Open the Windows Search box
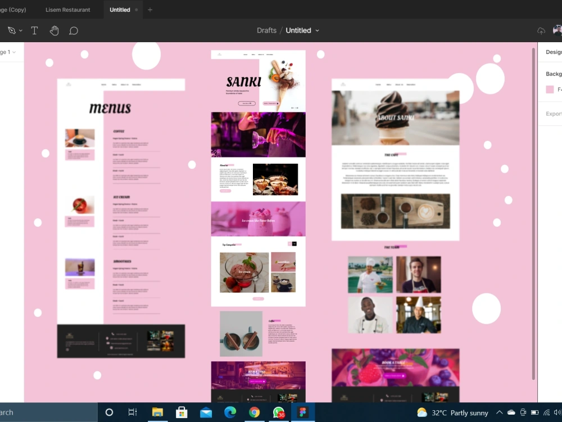Image resolution: width=562 pixels, height=422 pixels. pyautogui.click(x=48, y=412)
